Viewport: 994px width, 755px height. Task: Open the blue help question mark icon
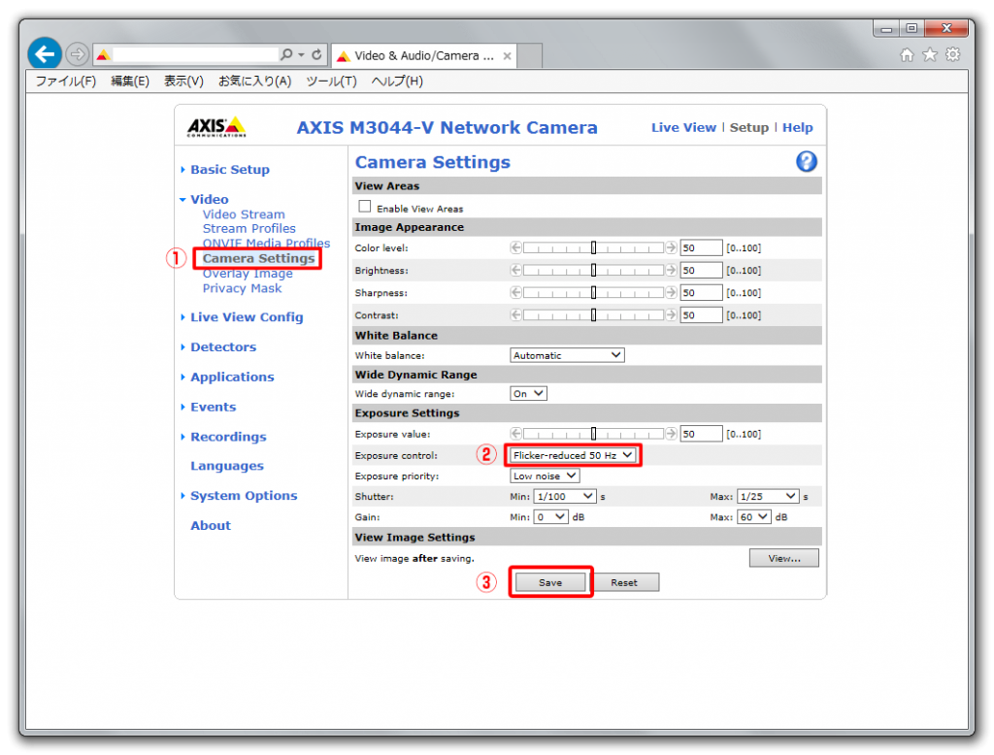[807, 161]
